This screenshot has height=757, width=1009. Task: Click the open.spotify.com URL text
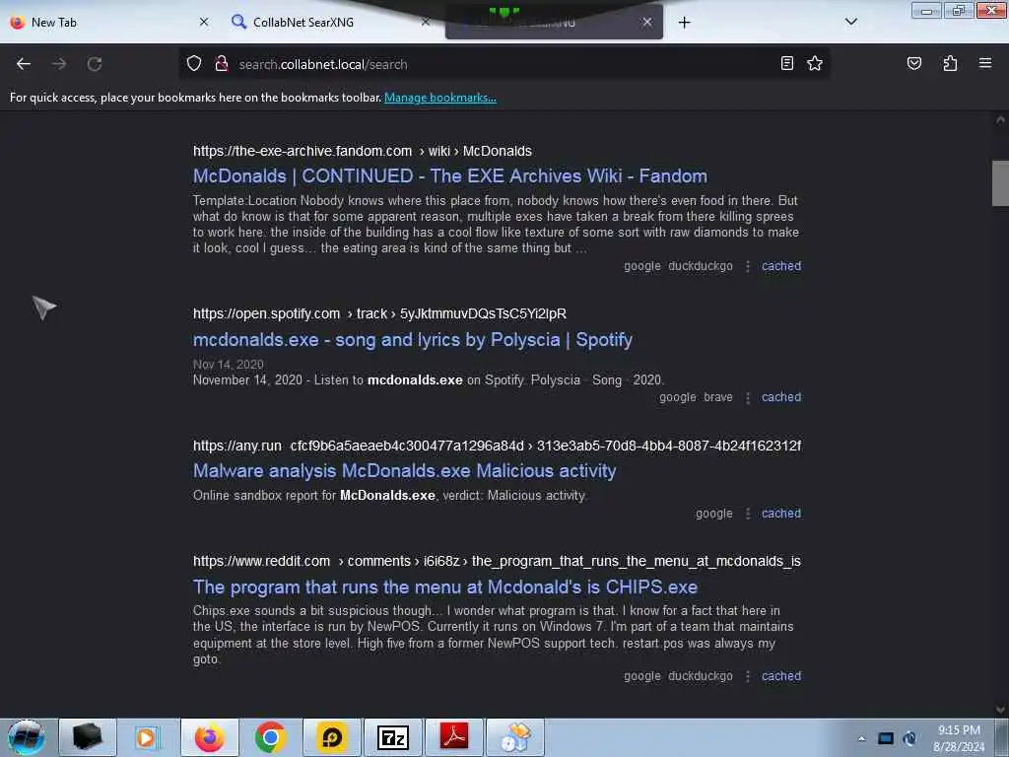[x=266, y=313]
